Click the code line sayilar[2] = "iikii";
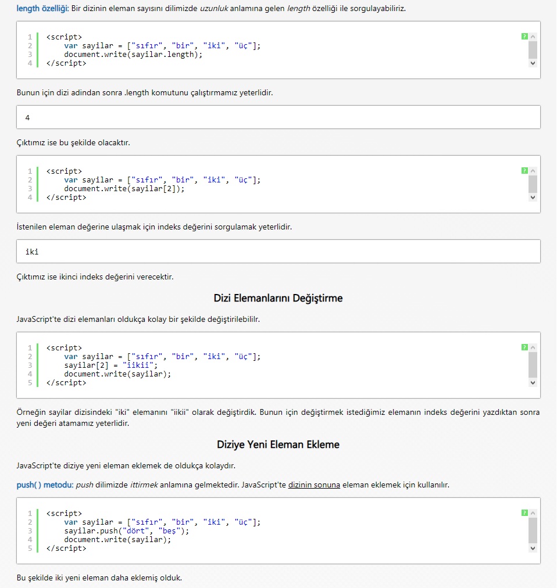This screenshot has height=588, width=557. click(110, 365)
